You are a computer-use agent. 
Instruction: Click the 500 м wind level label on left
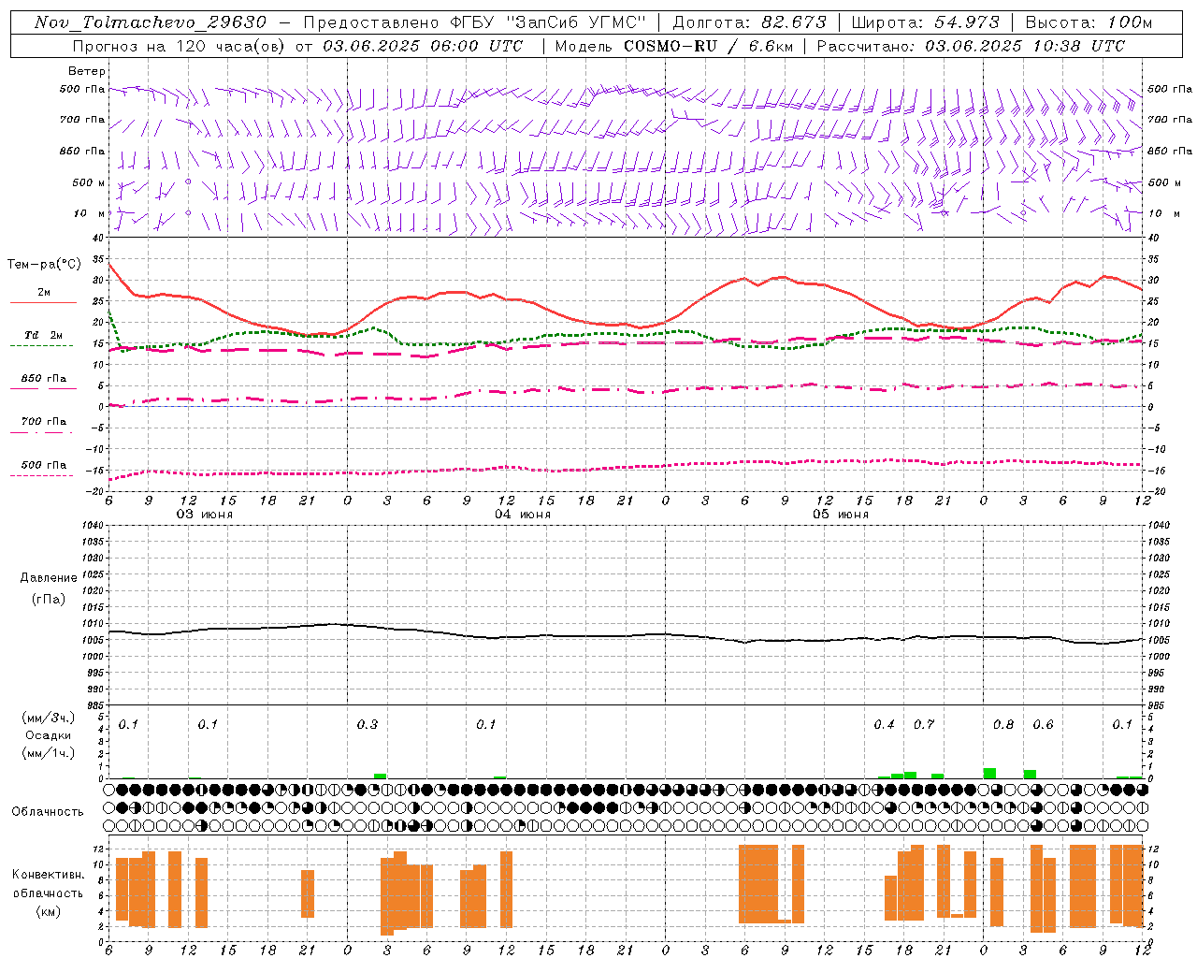pyautogui.click(x=89, y=182)
